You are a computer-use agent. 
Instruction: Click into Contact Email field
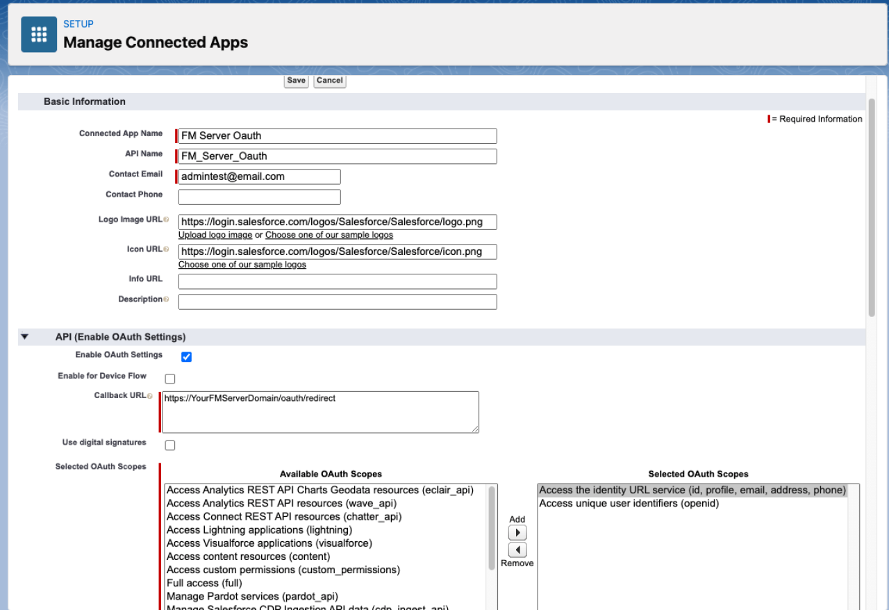260,176
